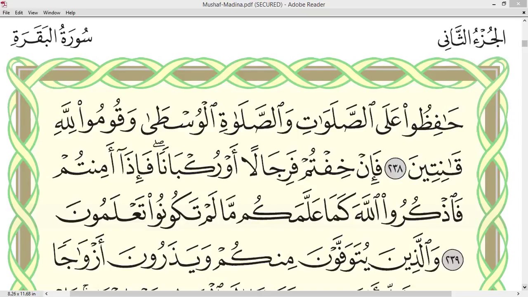Click the page size label '8.26 x 11.68 in'
Screen dimensions: 528x297
pos(21,294)
